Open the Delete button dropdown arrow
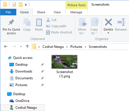The width and height of the screenshot is (129, 111). (x=108, y=33)
